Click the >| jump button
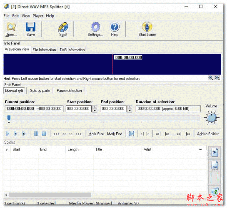The height and width of the screenshot is (208, 227). pos(142,134)
